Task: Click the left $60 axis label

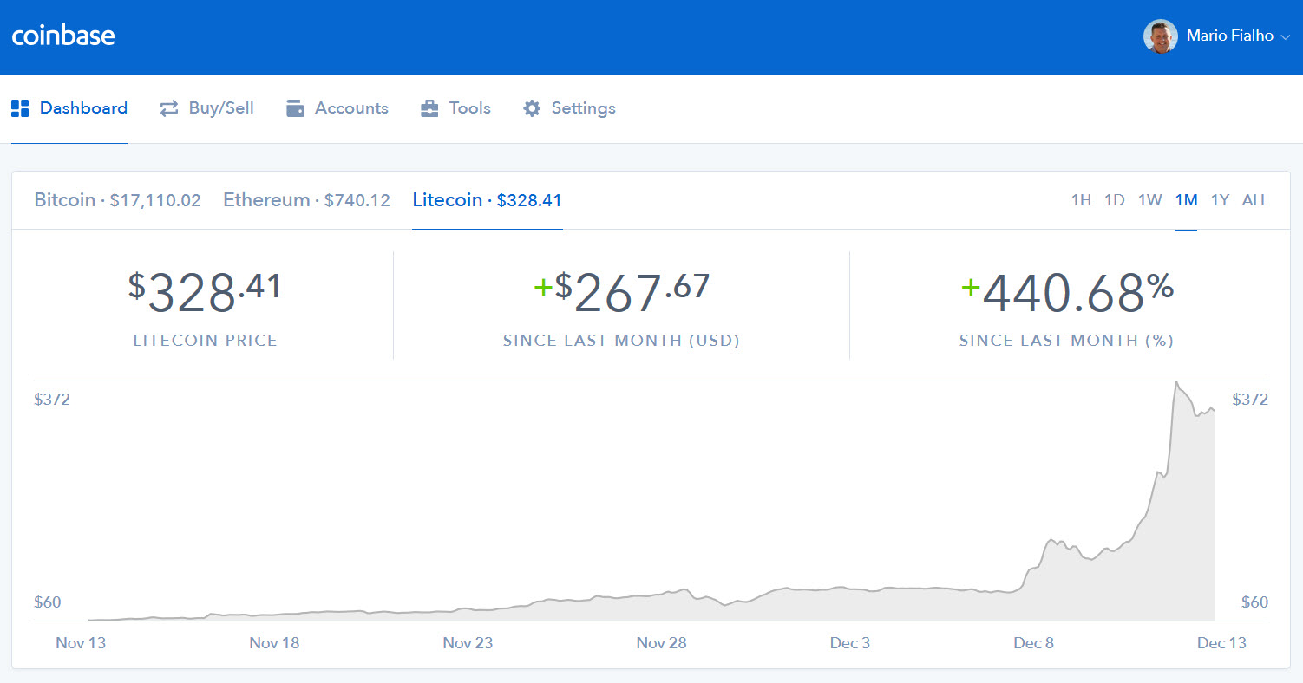Action: [x=48, y=602]
